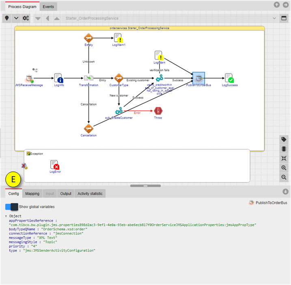Click the location pin marker icon
The image size is (291, 285).
click(7, 18)
